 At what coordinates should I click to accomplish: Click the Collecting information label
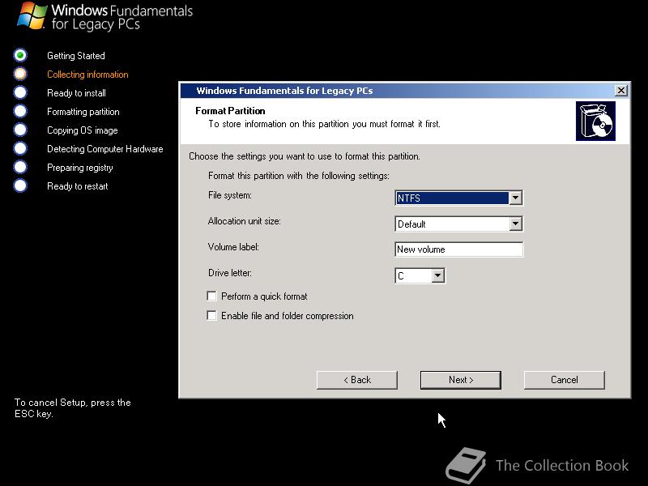tap(87, 75)
